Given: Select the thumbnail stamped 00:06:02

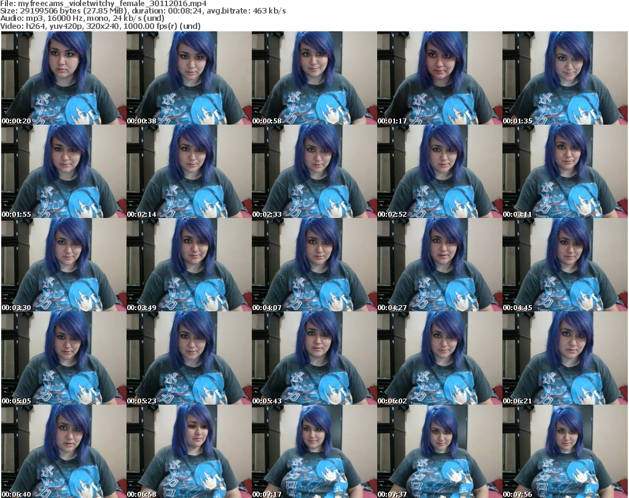Looking at the screenshot, I should [x=439, y=358].
